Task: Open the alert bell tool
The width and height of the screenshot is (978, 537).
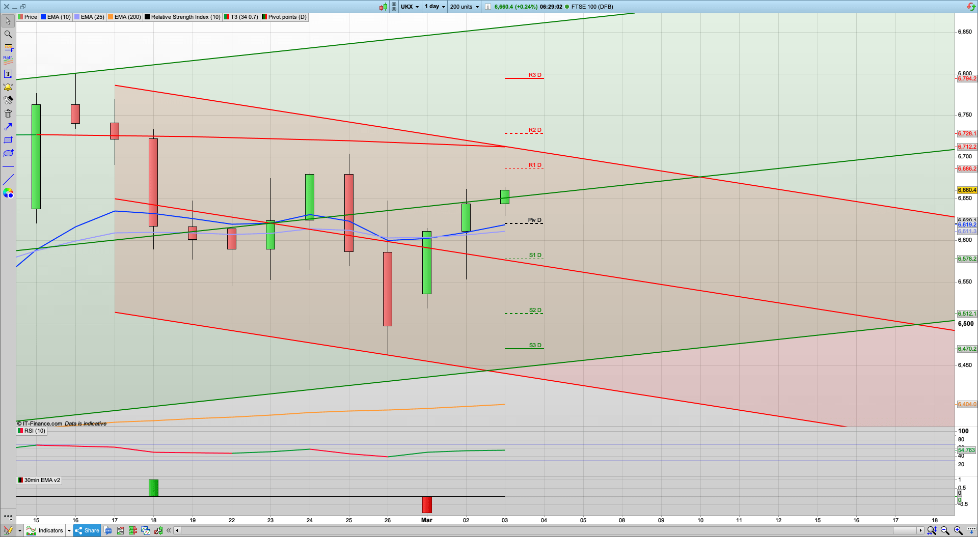Action: click(x=8, y=87)
